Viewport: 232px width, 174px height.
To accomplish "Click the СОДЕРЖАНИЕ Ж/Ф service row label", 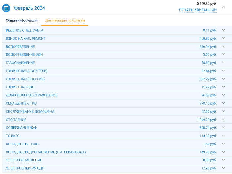I will tap(23, 128).
